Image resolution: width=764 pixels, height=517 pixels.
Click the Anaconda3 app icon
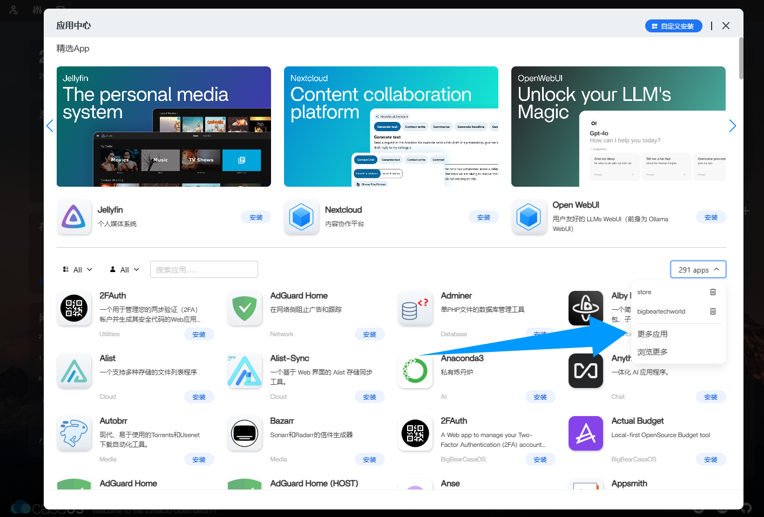(x=415, y=371)
